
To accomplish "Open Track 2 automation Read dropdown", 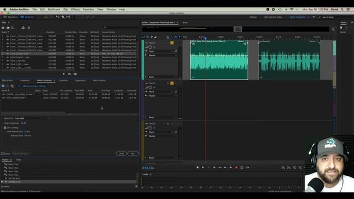I will coord(163,117).
